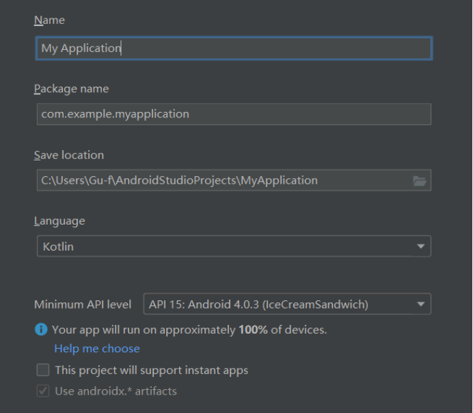Open the Help me choose link

97,348
